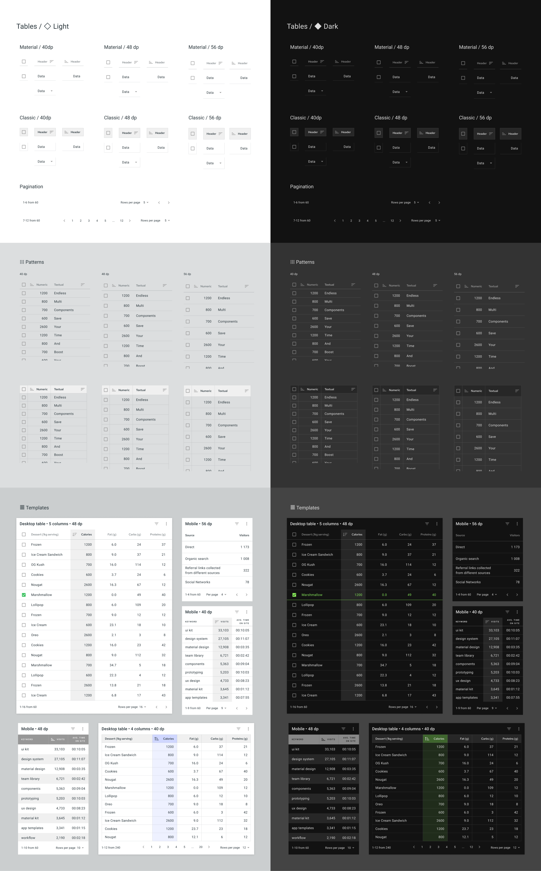
Task: Click the sort icon next to the Textual column header
Action: point(83,284)
